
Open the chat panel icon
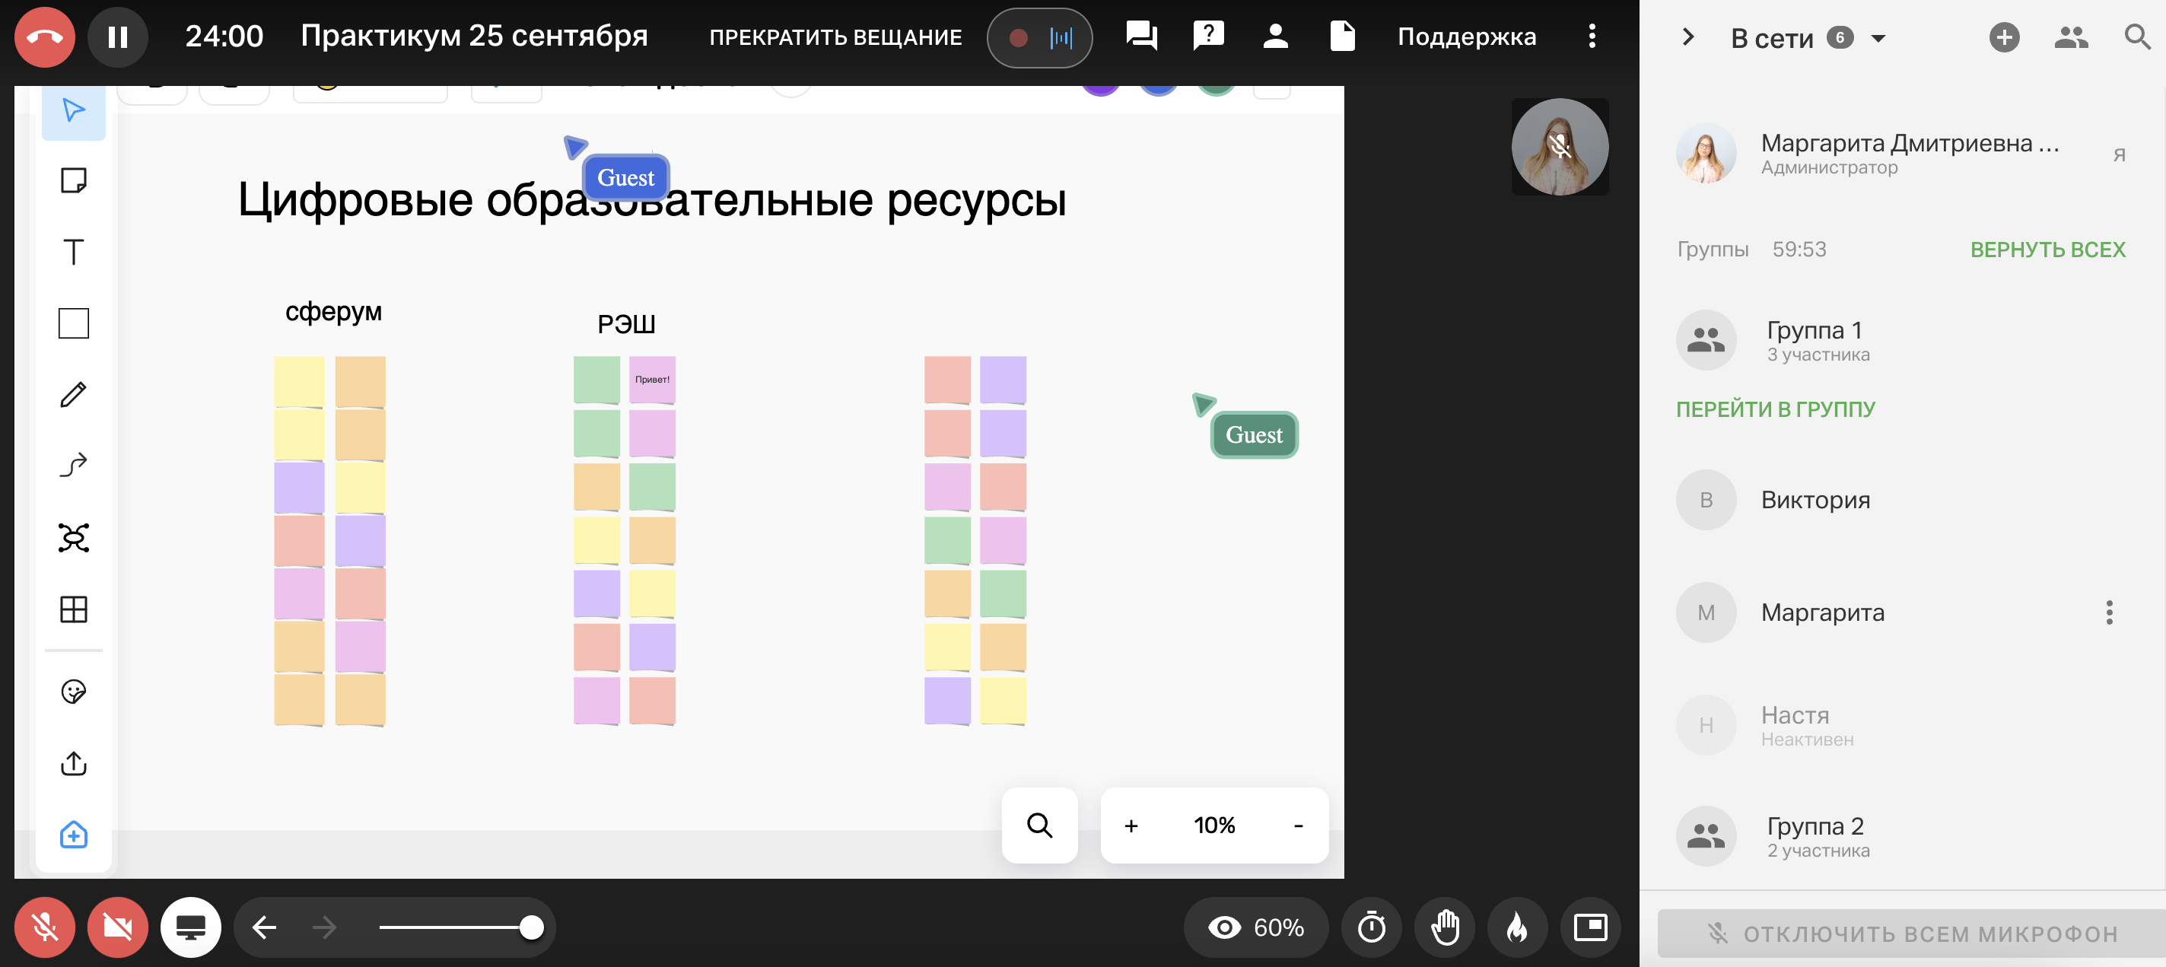tap(1141, 37)
